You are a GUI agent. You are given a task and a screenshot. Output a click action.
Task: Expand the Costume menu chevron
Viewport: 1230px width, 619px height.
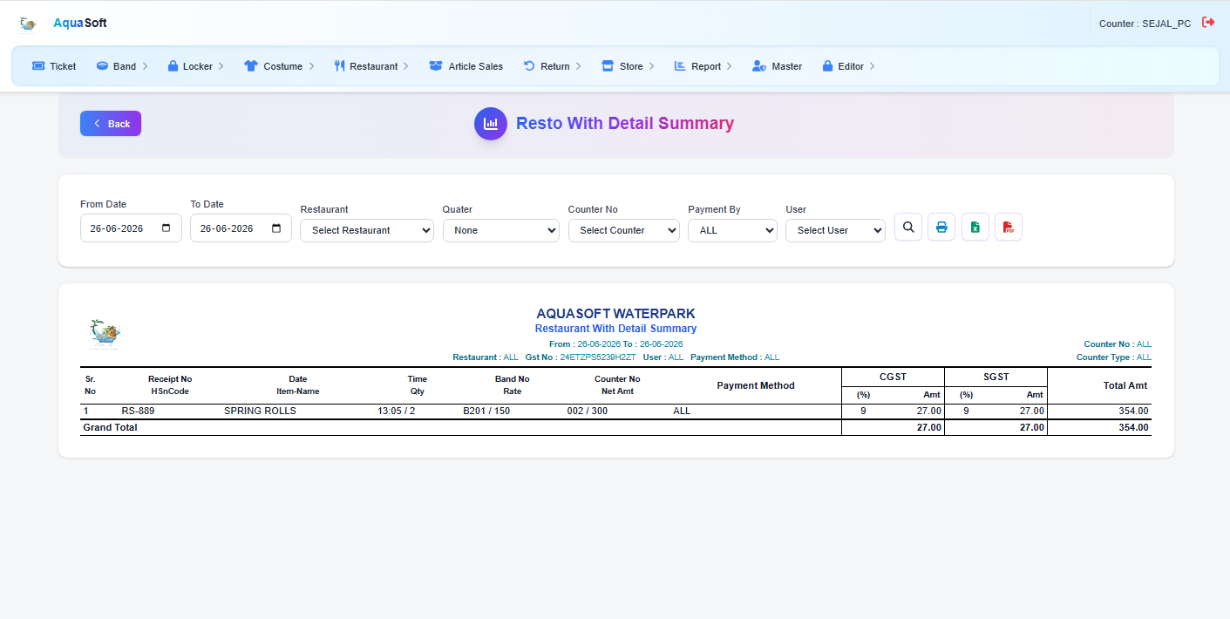click(x=311, y=66)
